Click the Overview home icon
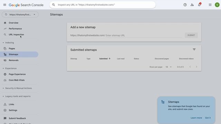The image size is (221, 124). point(5,23)
